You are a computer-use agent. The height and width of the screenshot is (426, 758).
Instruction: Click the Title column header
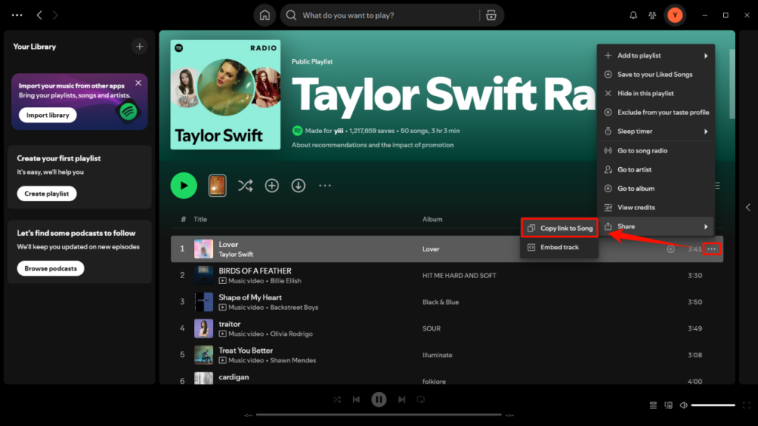(200, 219)
